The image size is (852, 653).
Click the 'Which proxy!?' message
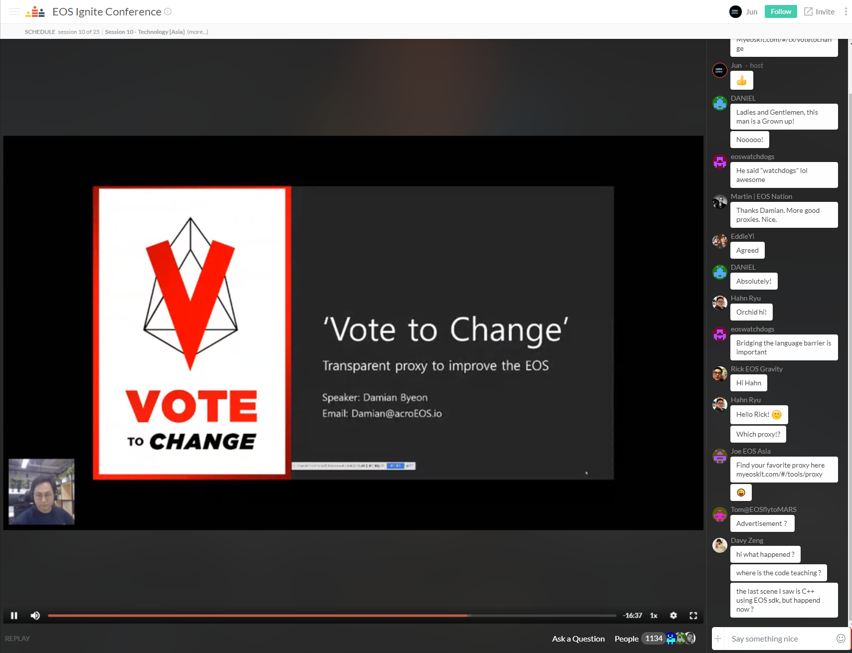pyautogui.click(x=758, y=434)
